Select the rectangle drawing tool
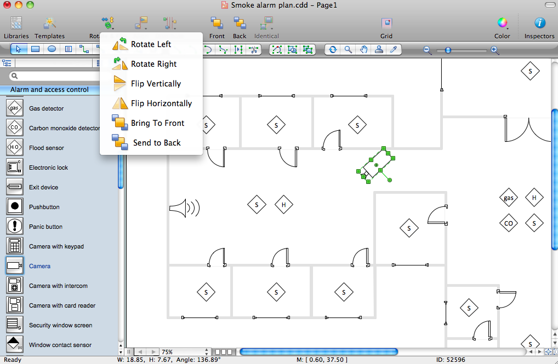558x364 pixels. pyautogui.click(x=35, y=49)
